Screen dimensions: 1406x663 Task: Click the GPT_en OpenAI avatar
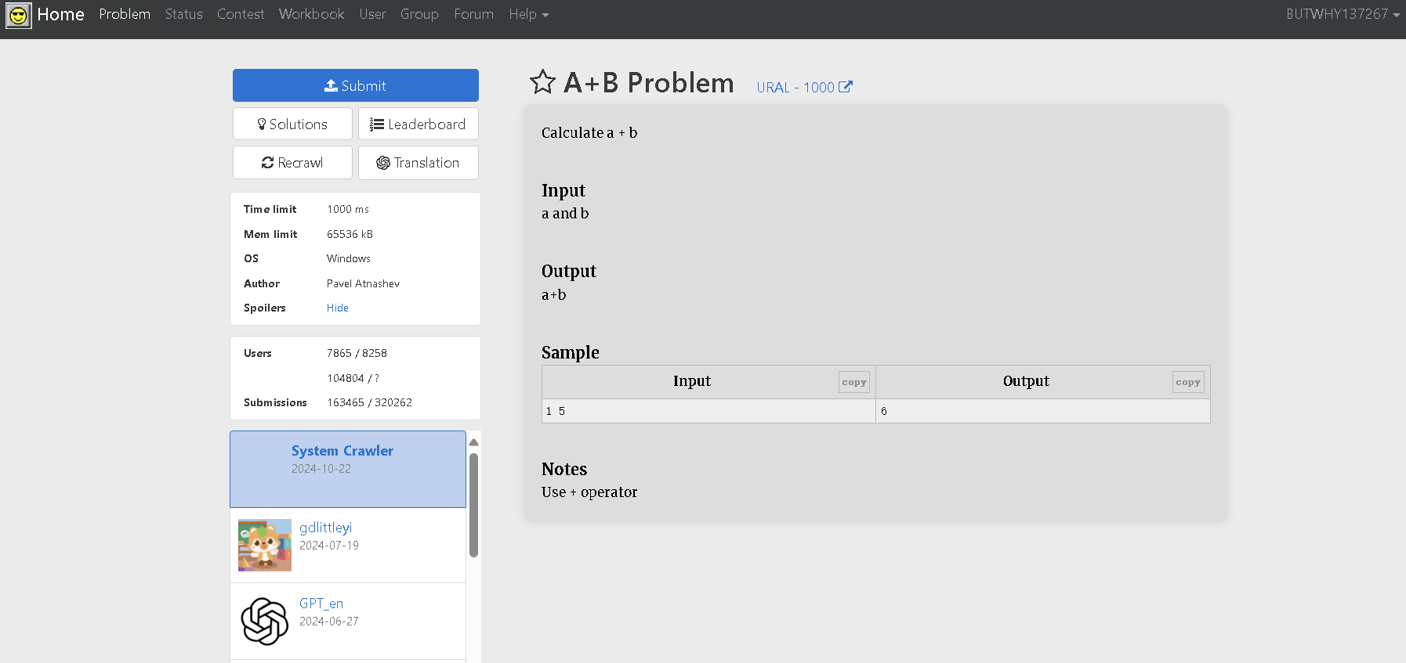click(265, 622)
